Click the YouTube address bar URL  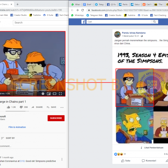click(x=31, y=10)
